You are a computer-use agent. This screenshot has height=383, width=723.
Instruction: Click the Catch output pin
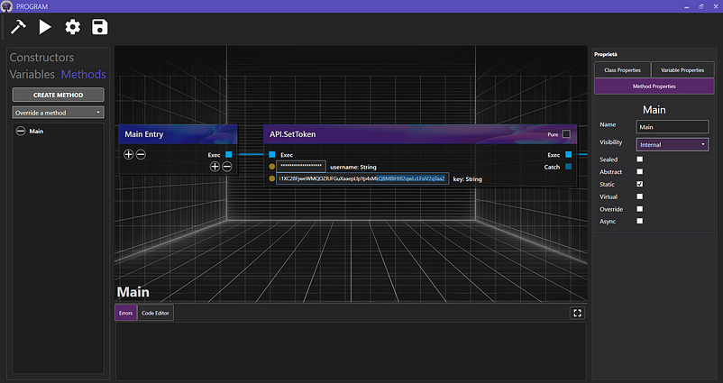[x=569, y=167]
